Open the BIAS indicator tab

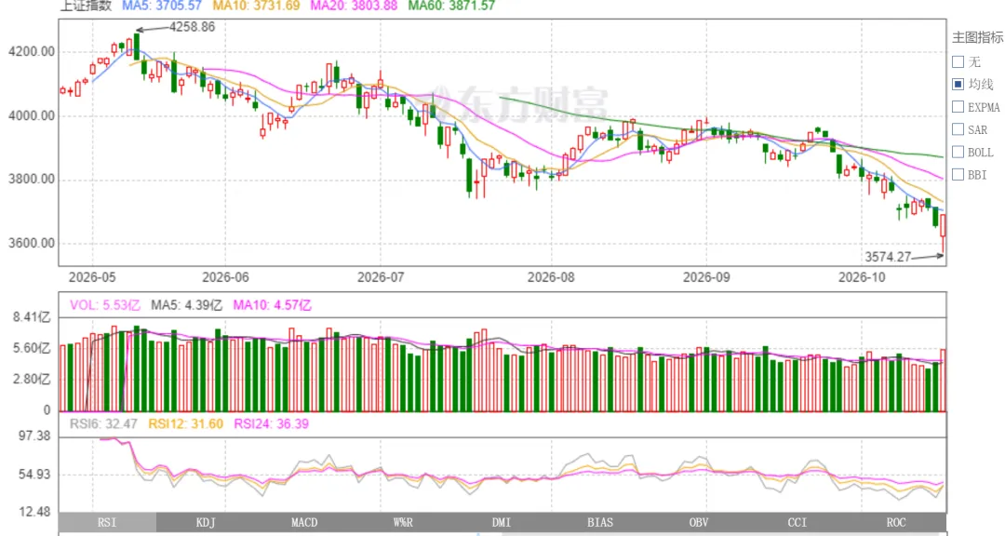(x=600, y=523)
